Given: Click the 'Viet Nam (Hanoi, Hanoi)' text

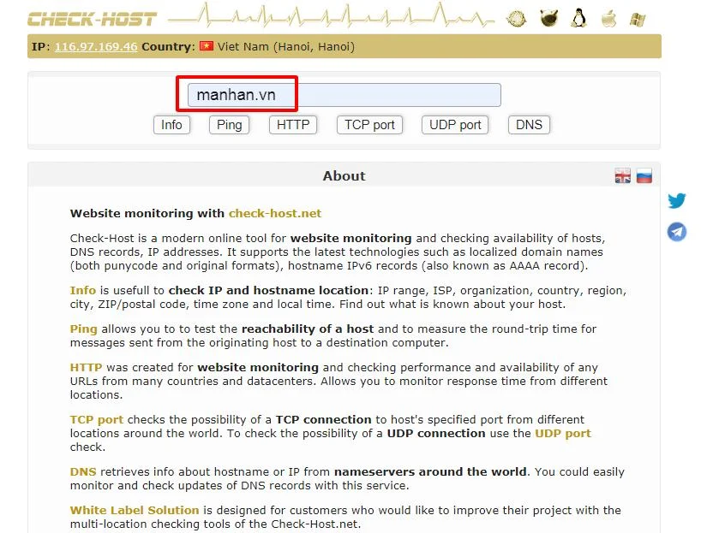Looking at the screenshot, I should pyautogui.click(x=286, y=46).
